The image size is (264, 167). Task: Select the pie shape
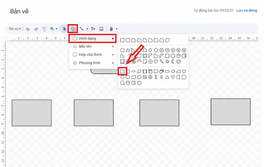(x=123, y=56)
